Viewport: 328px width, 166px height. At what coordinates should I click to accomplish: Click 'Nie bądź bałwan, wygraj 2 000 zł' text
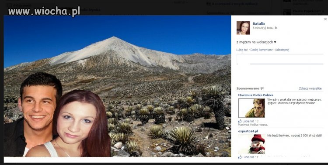pos(294,136)
